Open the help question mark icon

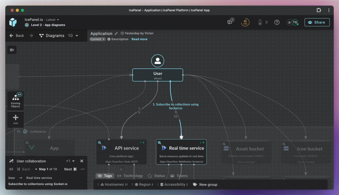[277, 22]
